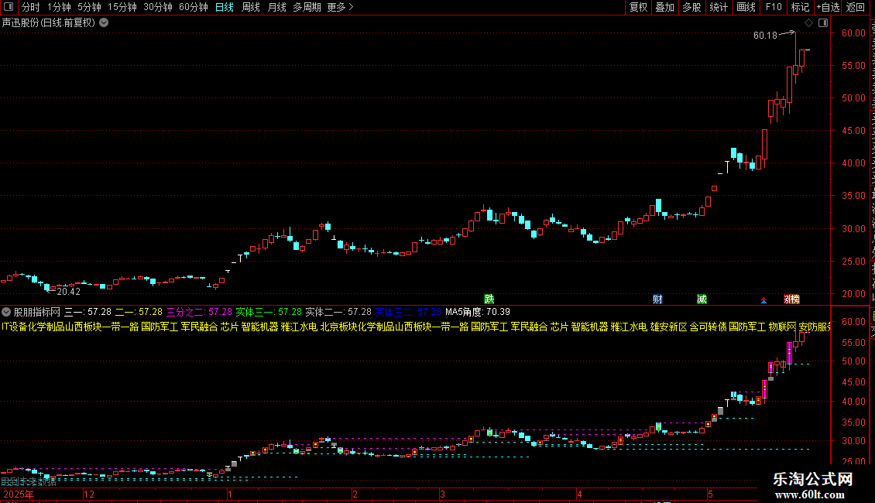Click the IT设备 concept tag
The image size is (875, 503).
[15, 327]
